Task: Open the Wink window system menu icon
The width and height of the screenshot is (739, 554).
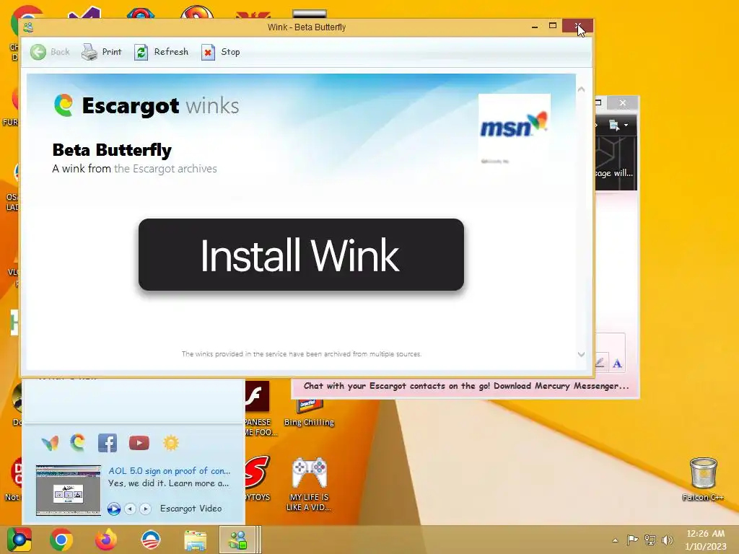Action: [28, 27]
